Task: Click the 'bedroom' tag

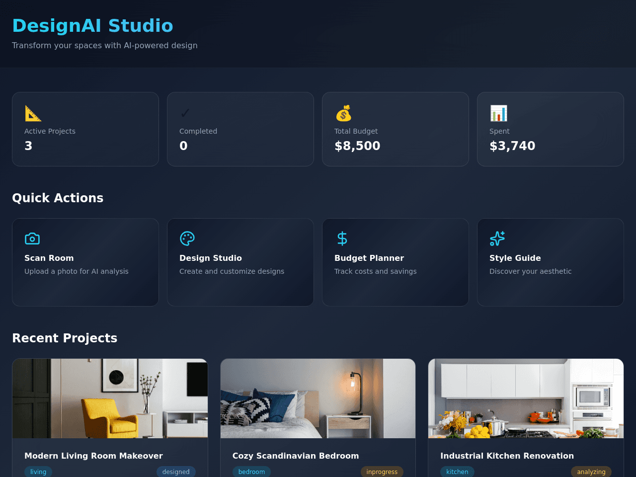Action: click(251, 472)
